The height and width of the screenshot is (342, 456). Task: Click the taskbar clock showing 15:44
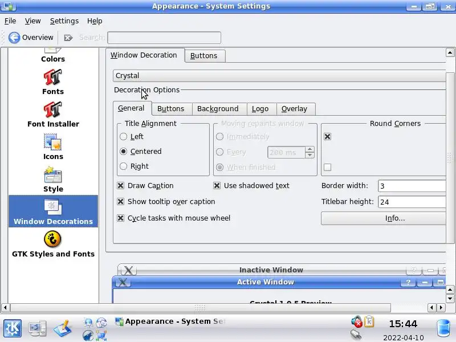(403, 324)
